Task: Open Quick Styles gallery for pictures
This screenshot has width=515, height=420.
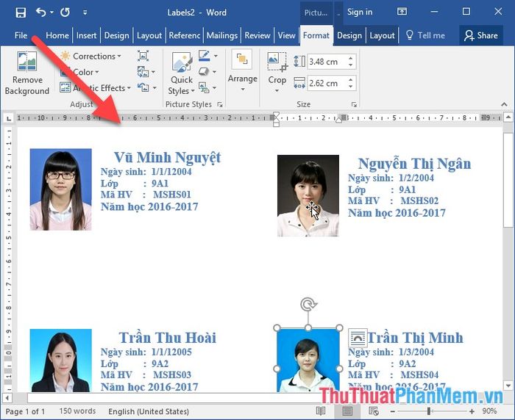Action: pos(181,74)
